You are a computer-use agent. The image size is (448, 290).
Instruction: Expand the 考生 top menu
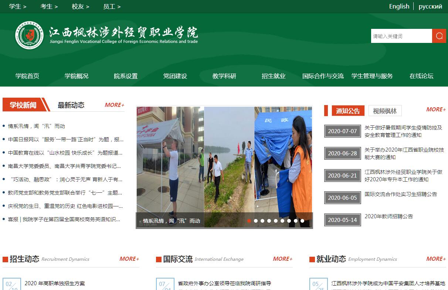pos(49,6)
